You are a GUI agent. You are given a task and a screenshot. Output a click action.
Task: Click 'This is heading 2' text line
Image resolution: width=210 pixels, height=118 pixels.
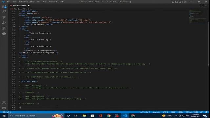click(x=40, y=40)
